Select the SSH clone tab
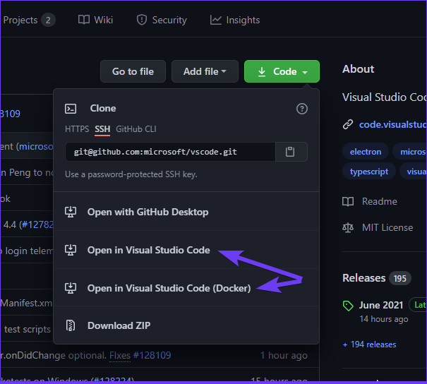The height and width of the screenshot is (384, 427). (x=102, y=129)
